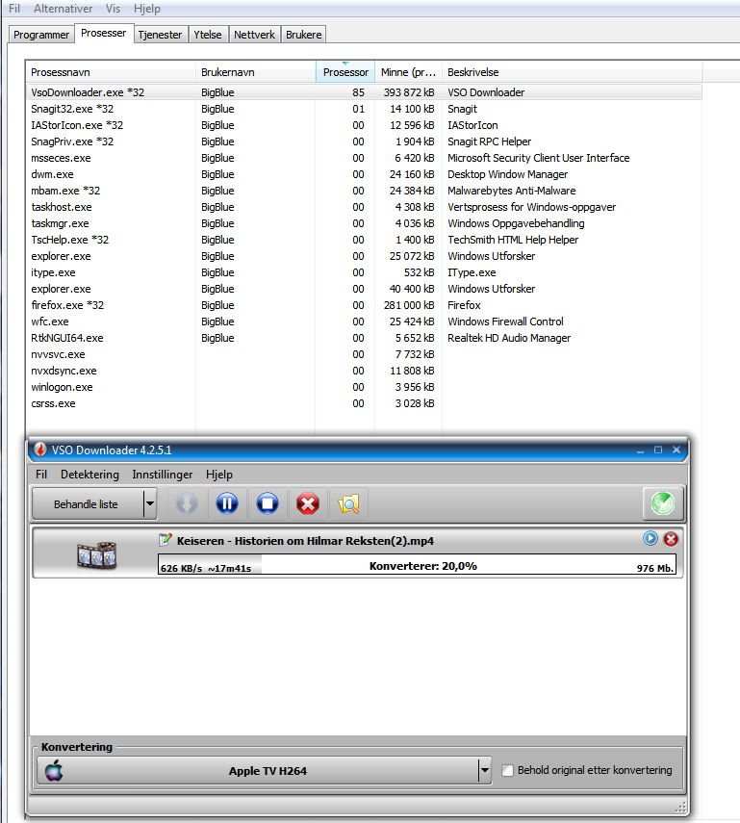Click the 626 KB/s speed text
The height and width of the screenshot is (823, 740).
(181, 569)
